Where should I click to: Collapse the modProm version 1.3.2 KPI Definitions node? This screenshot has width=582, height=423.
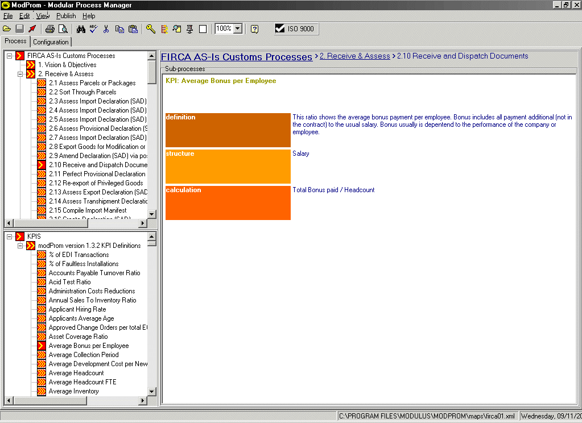click(20, 246)
